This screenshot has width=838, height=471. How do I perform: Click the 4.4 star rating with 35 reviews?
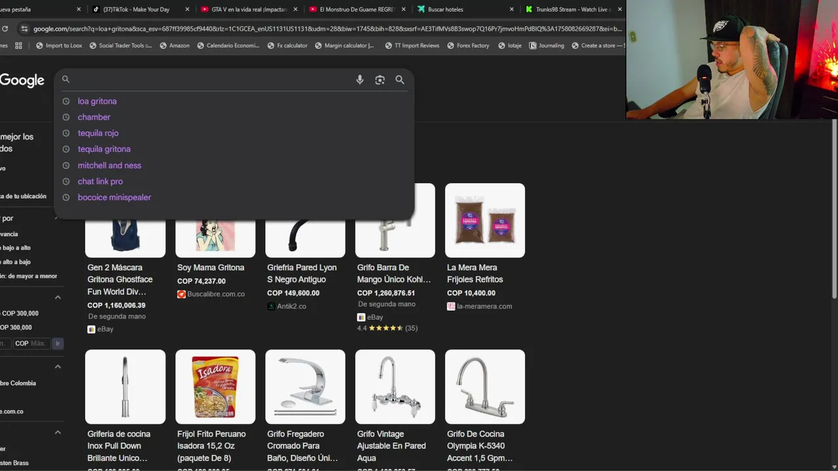[x=387, y=328]
